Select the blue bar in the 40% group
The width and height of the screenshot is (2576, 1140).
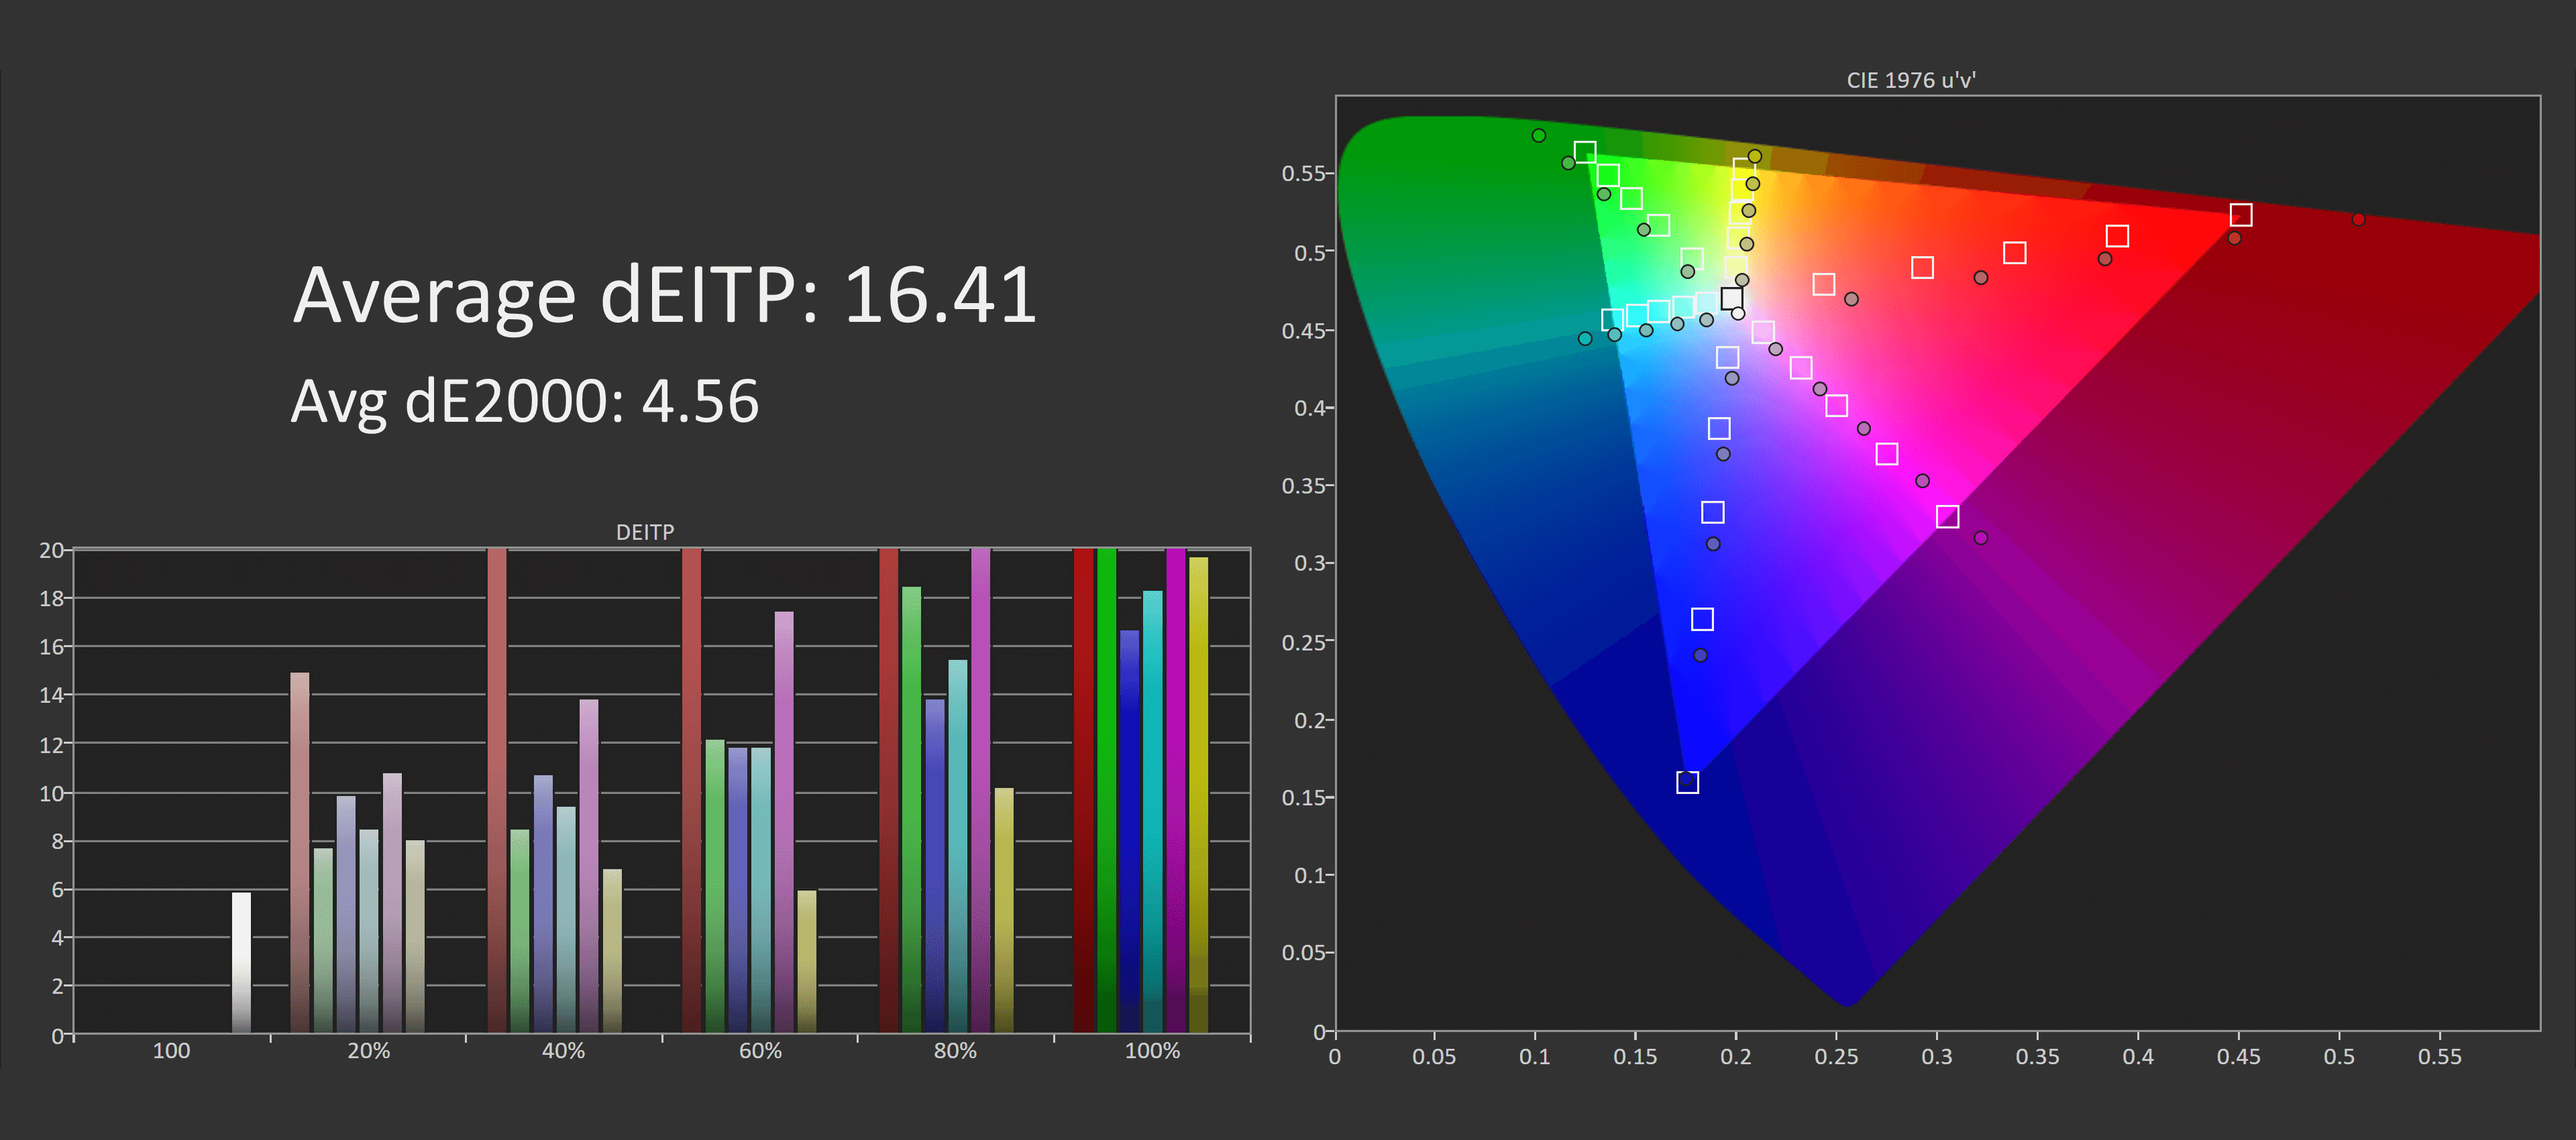pos(543,904)
